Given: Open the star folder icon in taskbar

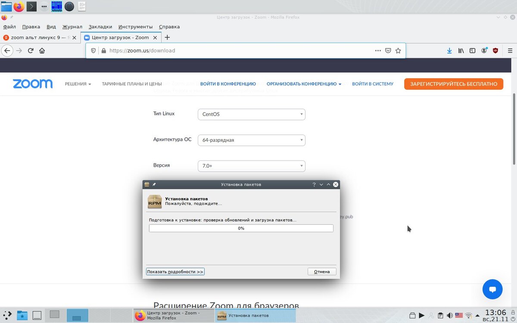Looking at the screenshot, I should click(22, 316).
